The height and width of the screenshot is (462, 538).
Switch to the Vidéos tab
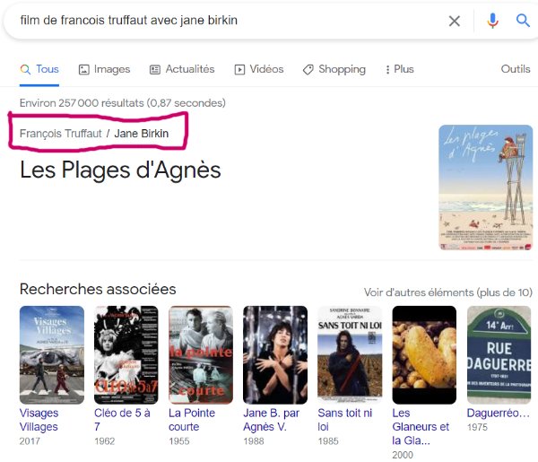(259, 69)
